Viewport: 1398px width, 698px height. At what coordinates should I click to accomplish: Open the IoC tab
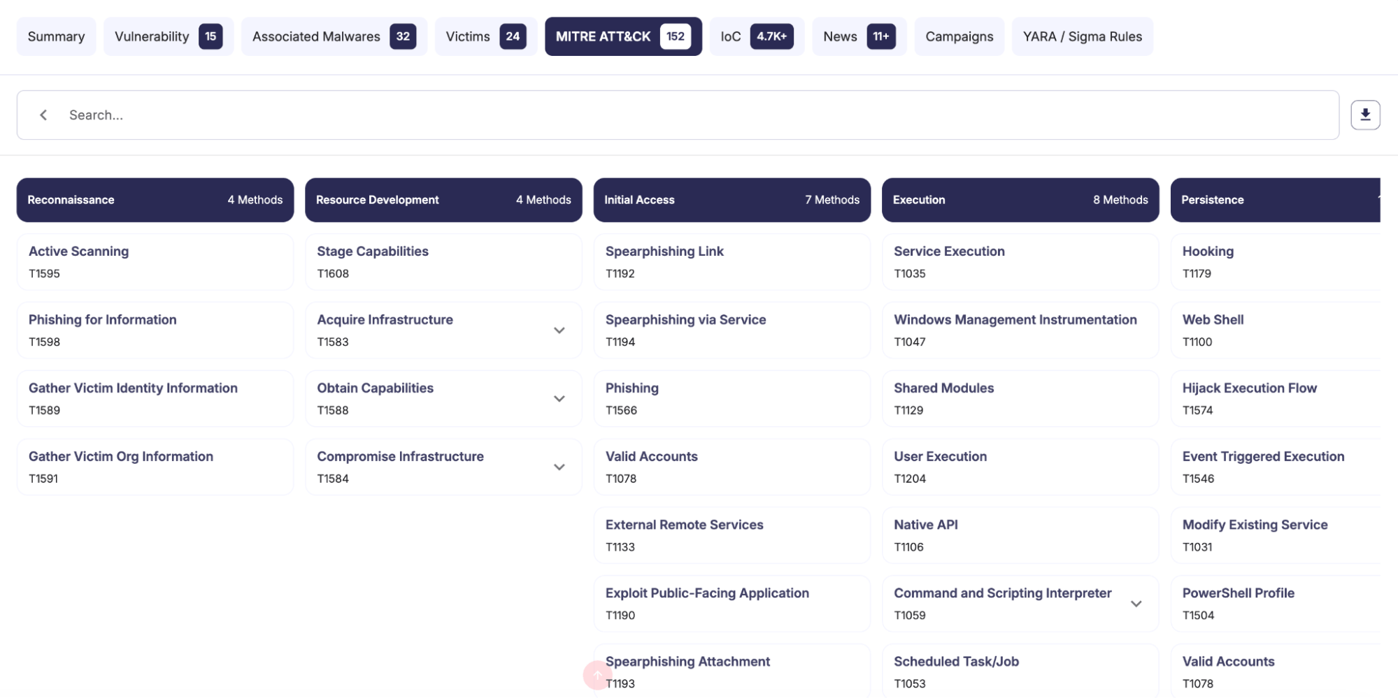coord(756,36)
